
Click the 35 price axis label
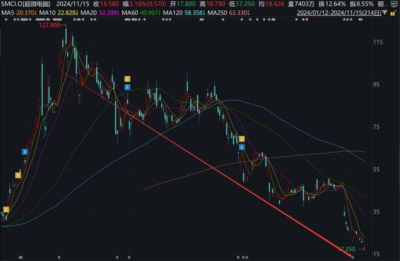click(378, 211)
